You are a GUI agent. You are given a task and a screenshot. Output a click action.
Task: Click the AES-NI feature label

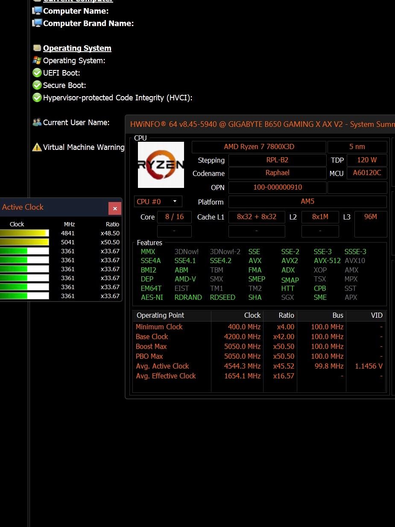click(x=152, y=297)
